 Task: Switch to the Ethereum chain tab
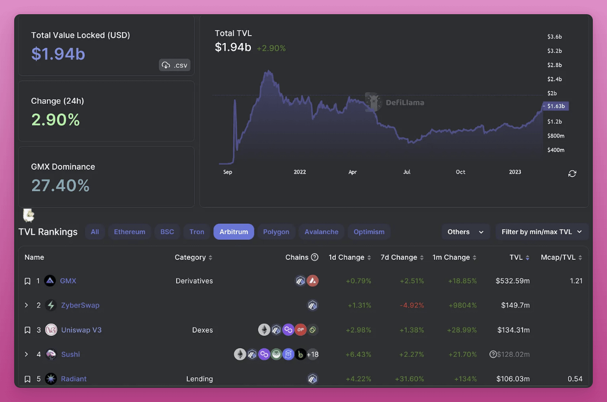[x=129, y=232]
